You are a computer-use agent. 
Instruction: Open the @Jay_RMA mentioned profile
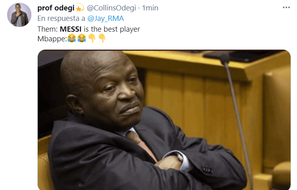click(106, 18)
